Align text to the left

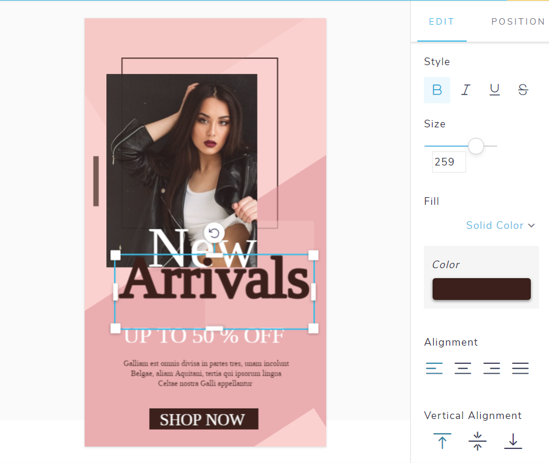pos(434,369)
